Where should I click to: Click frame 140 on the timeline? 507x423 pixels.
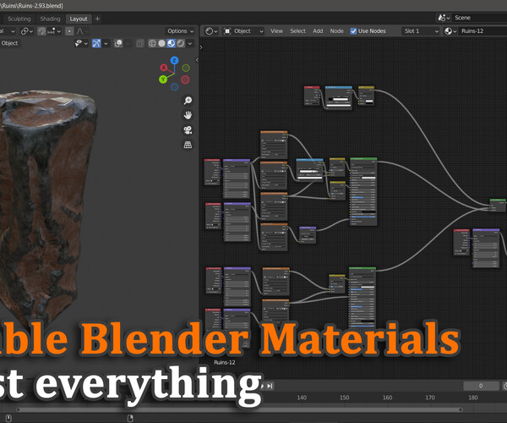[302, 398]
